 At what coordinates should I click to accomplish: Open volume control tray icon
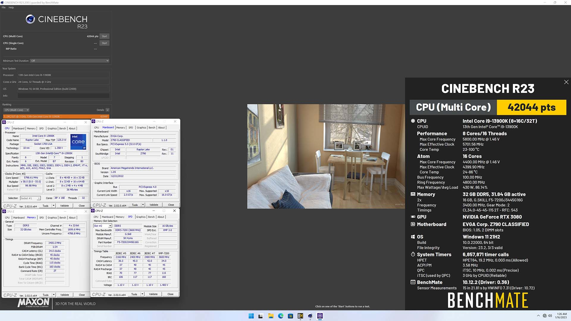point(550,316)
